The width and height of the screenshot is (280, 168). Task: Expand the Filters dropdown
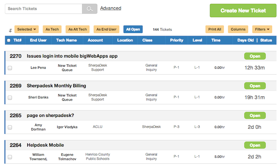(x=262, y=29)
